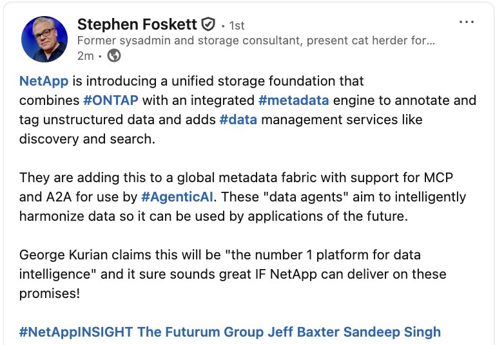Follow the #ONTAP hashtag link
Viewport: 495px width, 345px height.
pyautogui.click(x=111, y=100)
